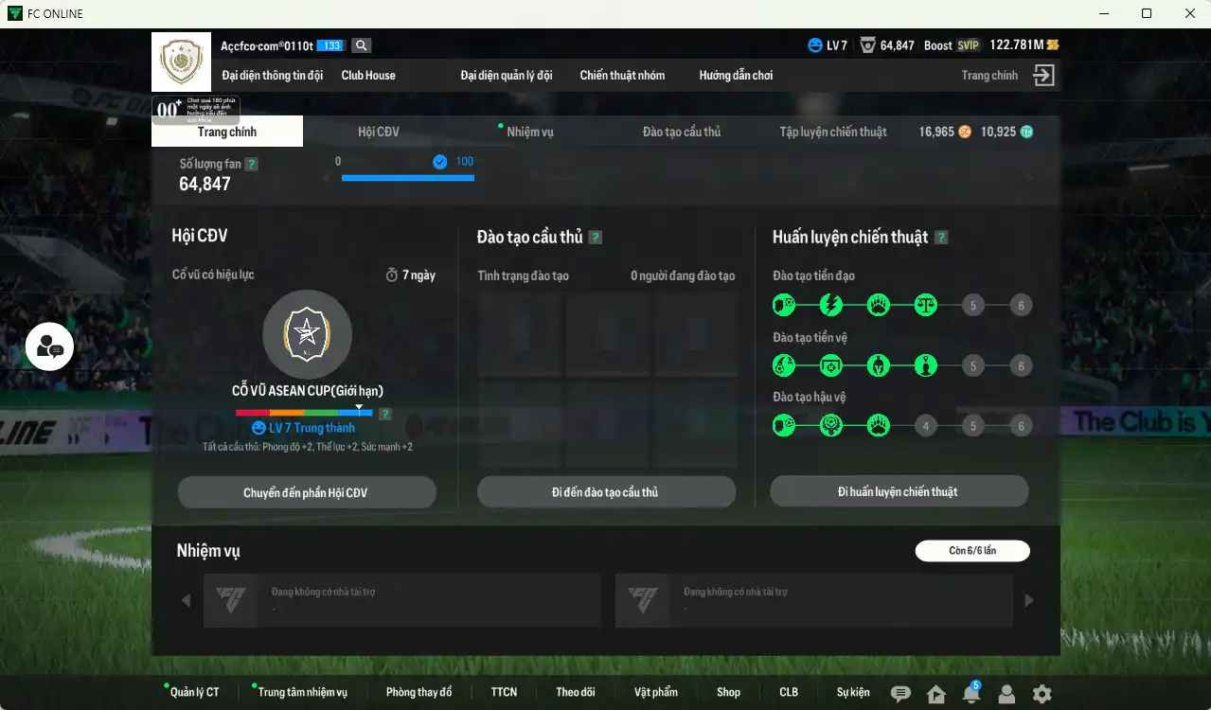Open the Club House menu
This screenshot has height=710, width=1211.
368,75
